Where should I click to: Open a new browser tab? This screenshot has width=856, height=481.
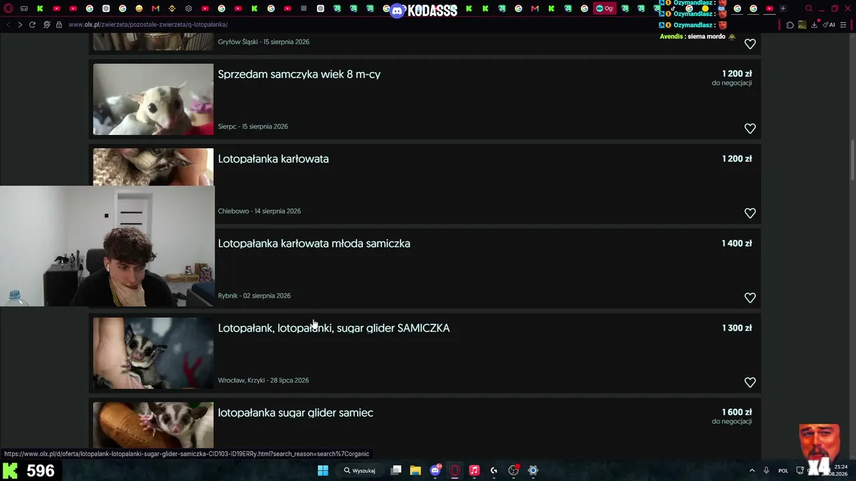(x=783, y=9)
